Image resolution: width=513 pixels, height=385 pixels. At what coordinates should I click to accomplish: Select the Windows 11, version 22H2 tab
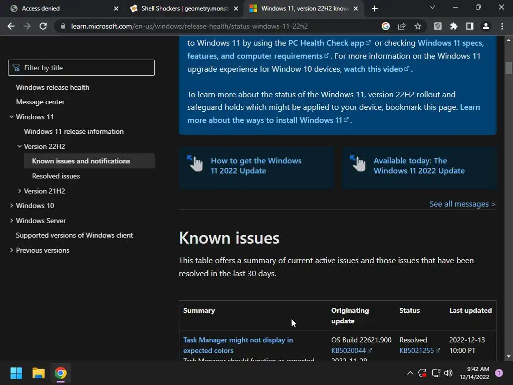(305, 9)
